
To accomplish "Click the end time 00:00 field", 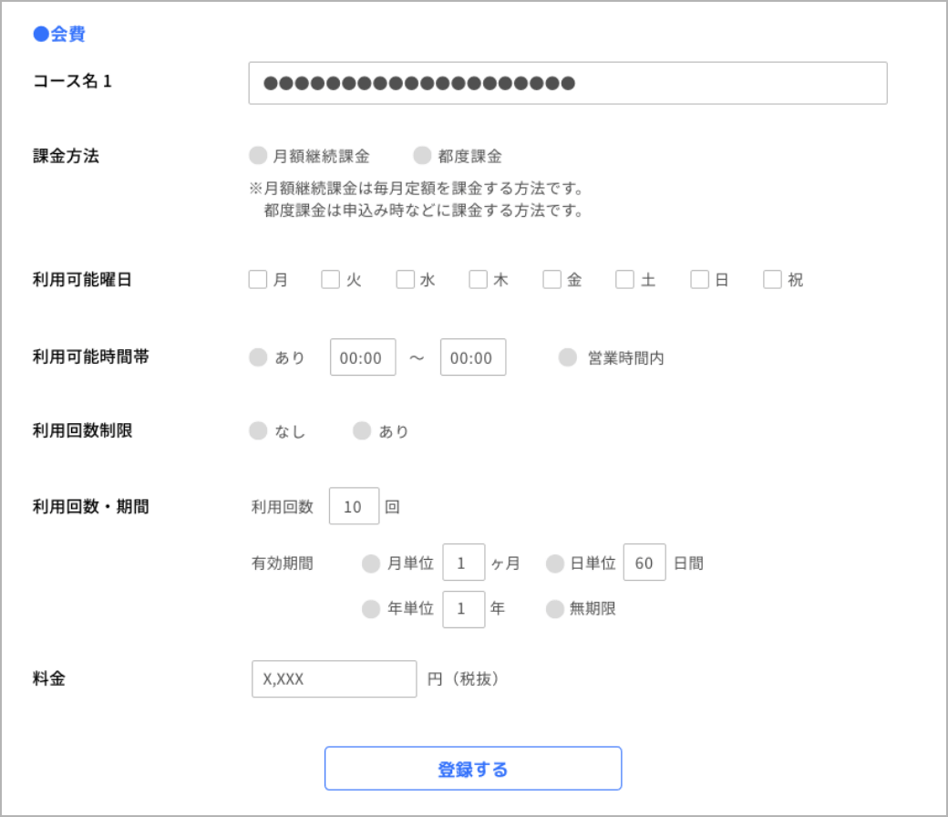I will click(473, 357).
